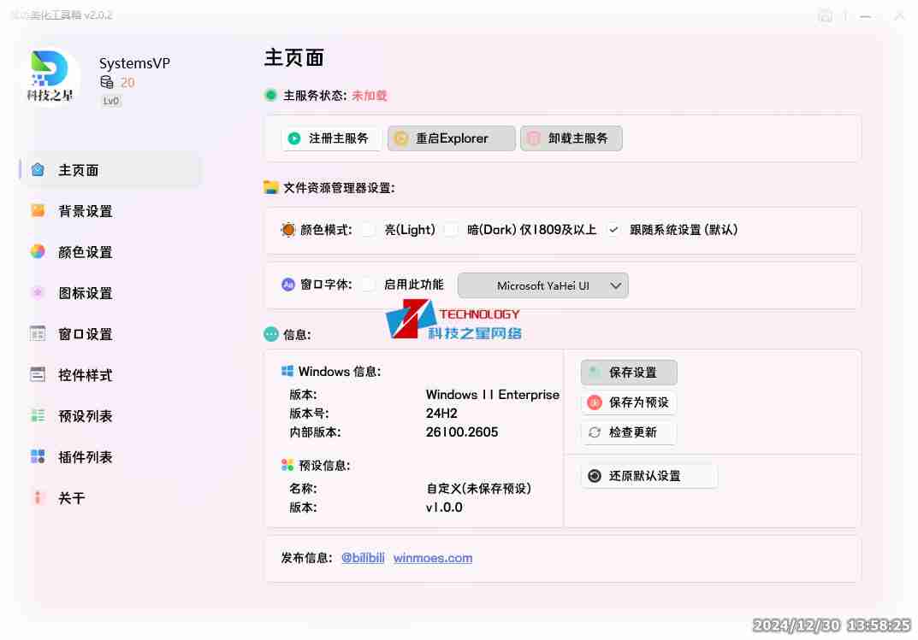The height and width of the screenshot is (640, 918).
Task: Open 预设列表 via its list icon
Action: (x=38, y=415)
